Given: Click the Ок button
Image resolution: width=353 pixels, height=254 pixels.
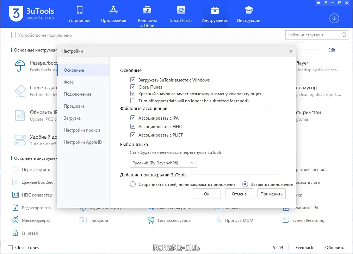Looking at the screenshot, I should (x=207, y=194).
